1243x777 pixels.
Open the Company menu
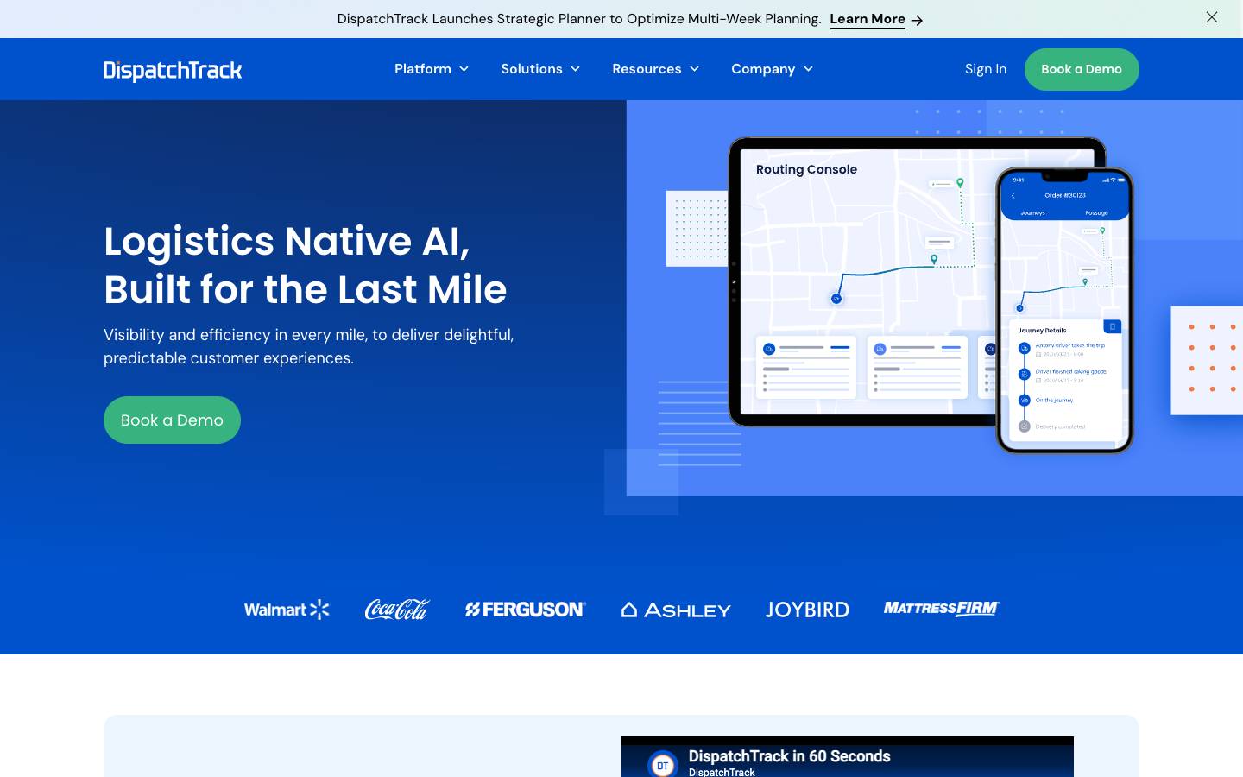[x=763, y=69]
